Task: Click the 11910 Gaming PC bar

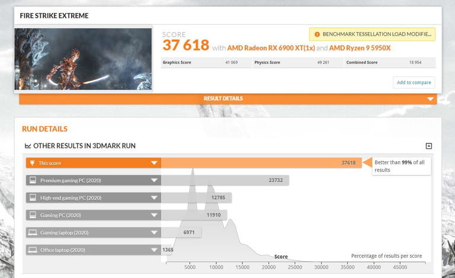Action: (194, 215)
